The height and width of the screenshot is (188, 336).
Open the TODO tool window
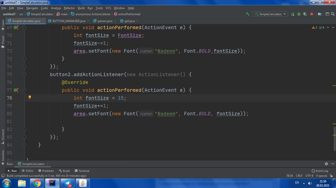tap(27, 171)
